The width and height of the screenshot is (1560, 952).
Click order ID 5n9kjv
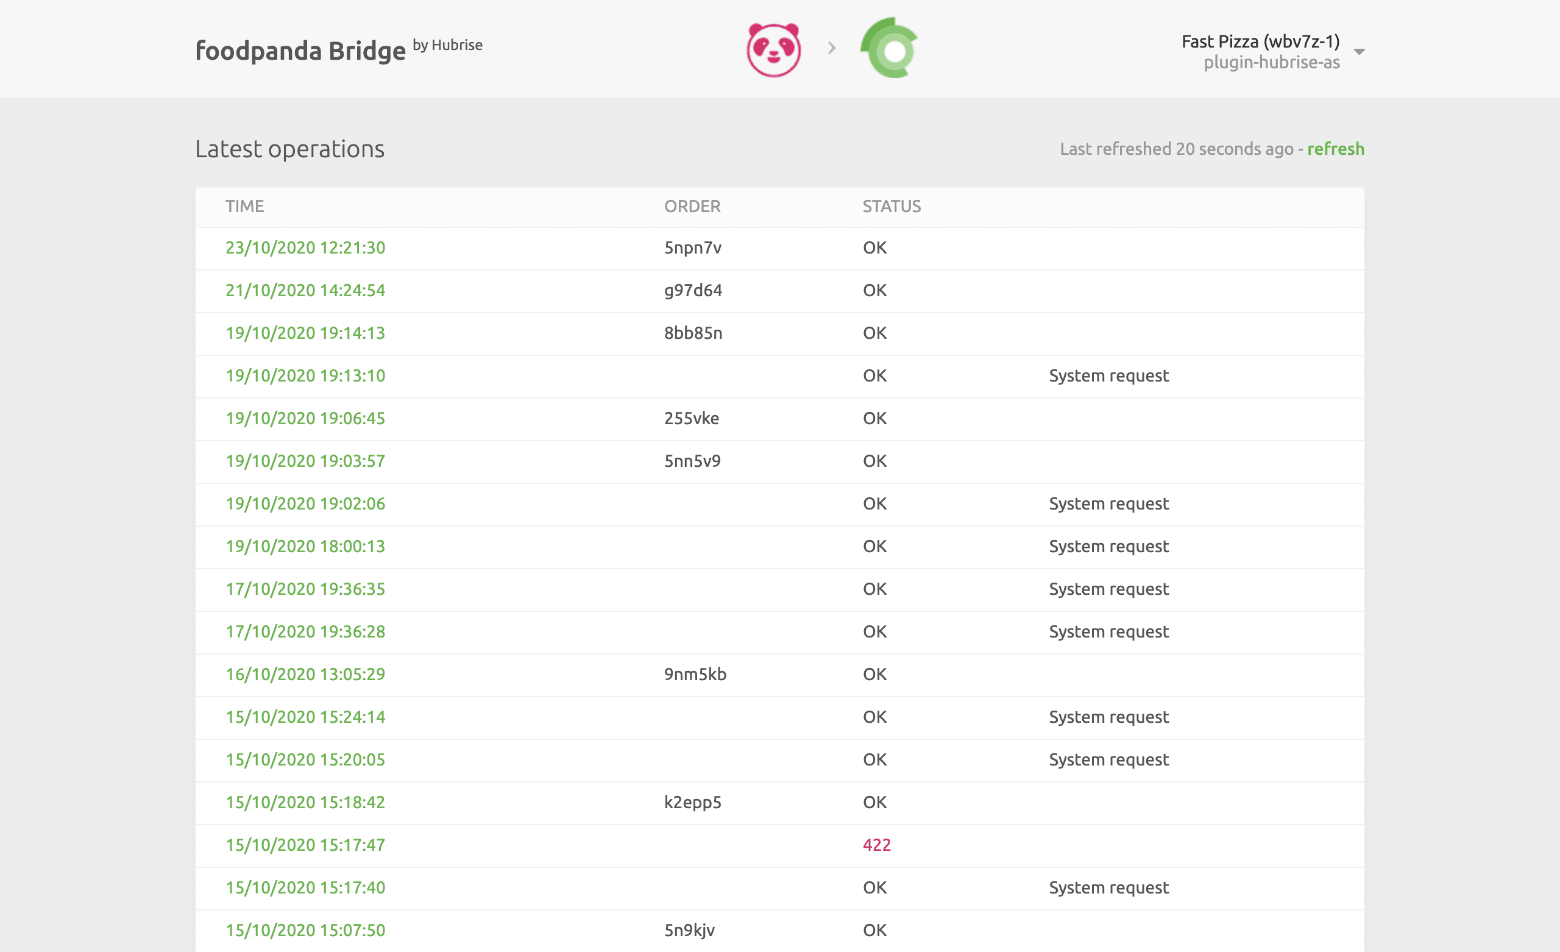point(689,930)
